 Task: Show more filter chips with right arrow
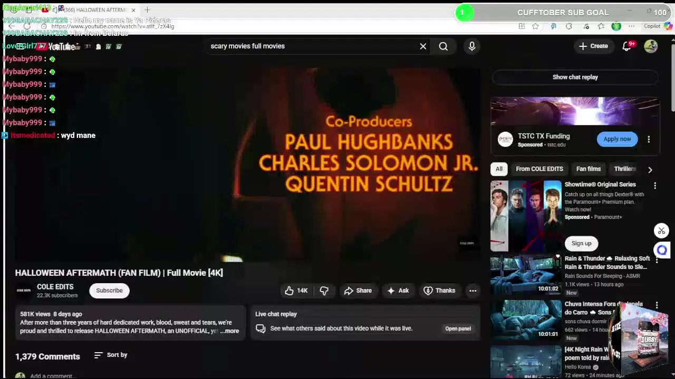pyautogui.click(x=650, y=169)
